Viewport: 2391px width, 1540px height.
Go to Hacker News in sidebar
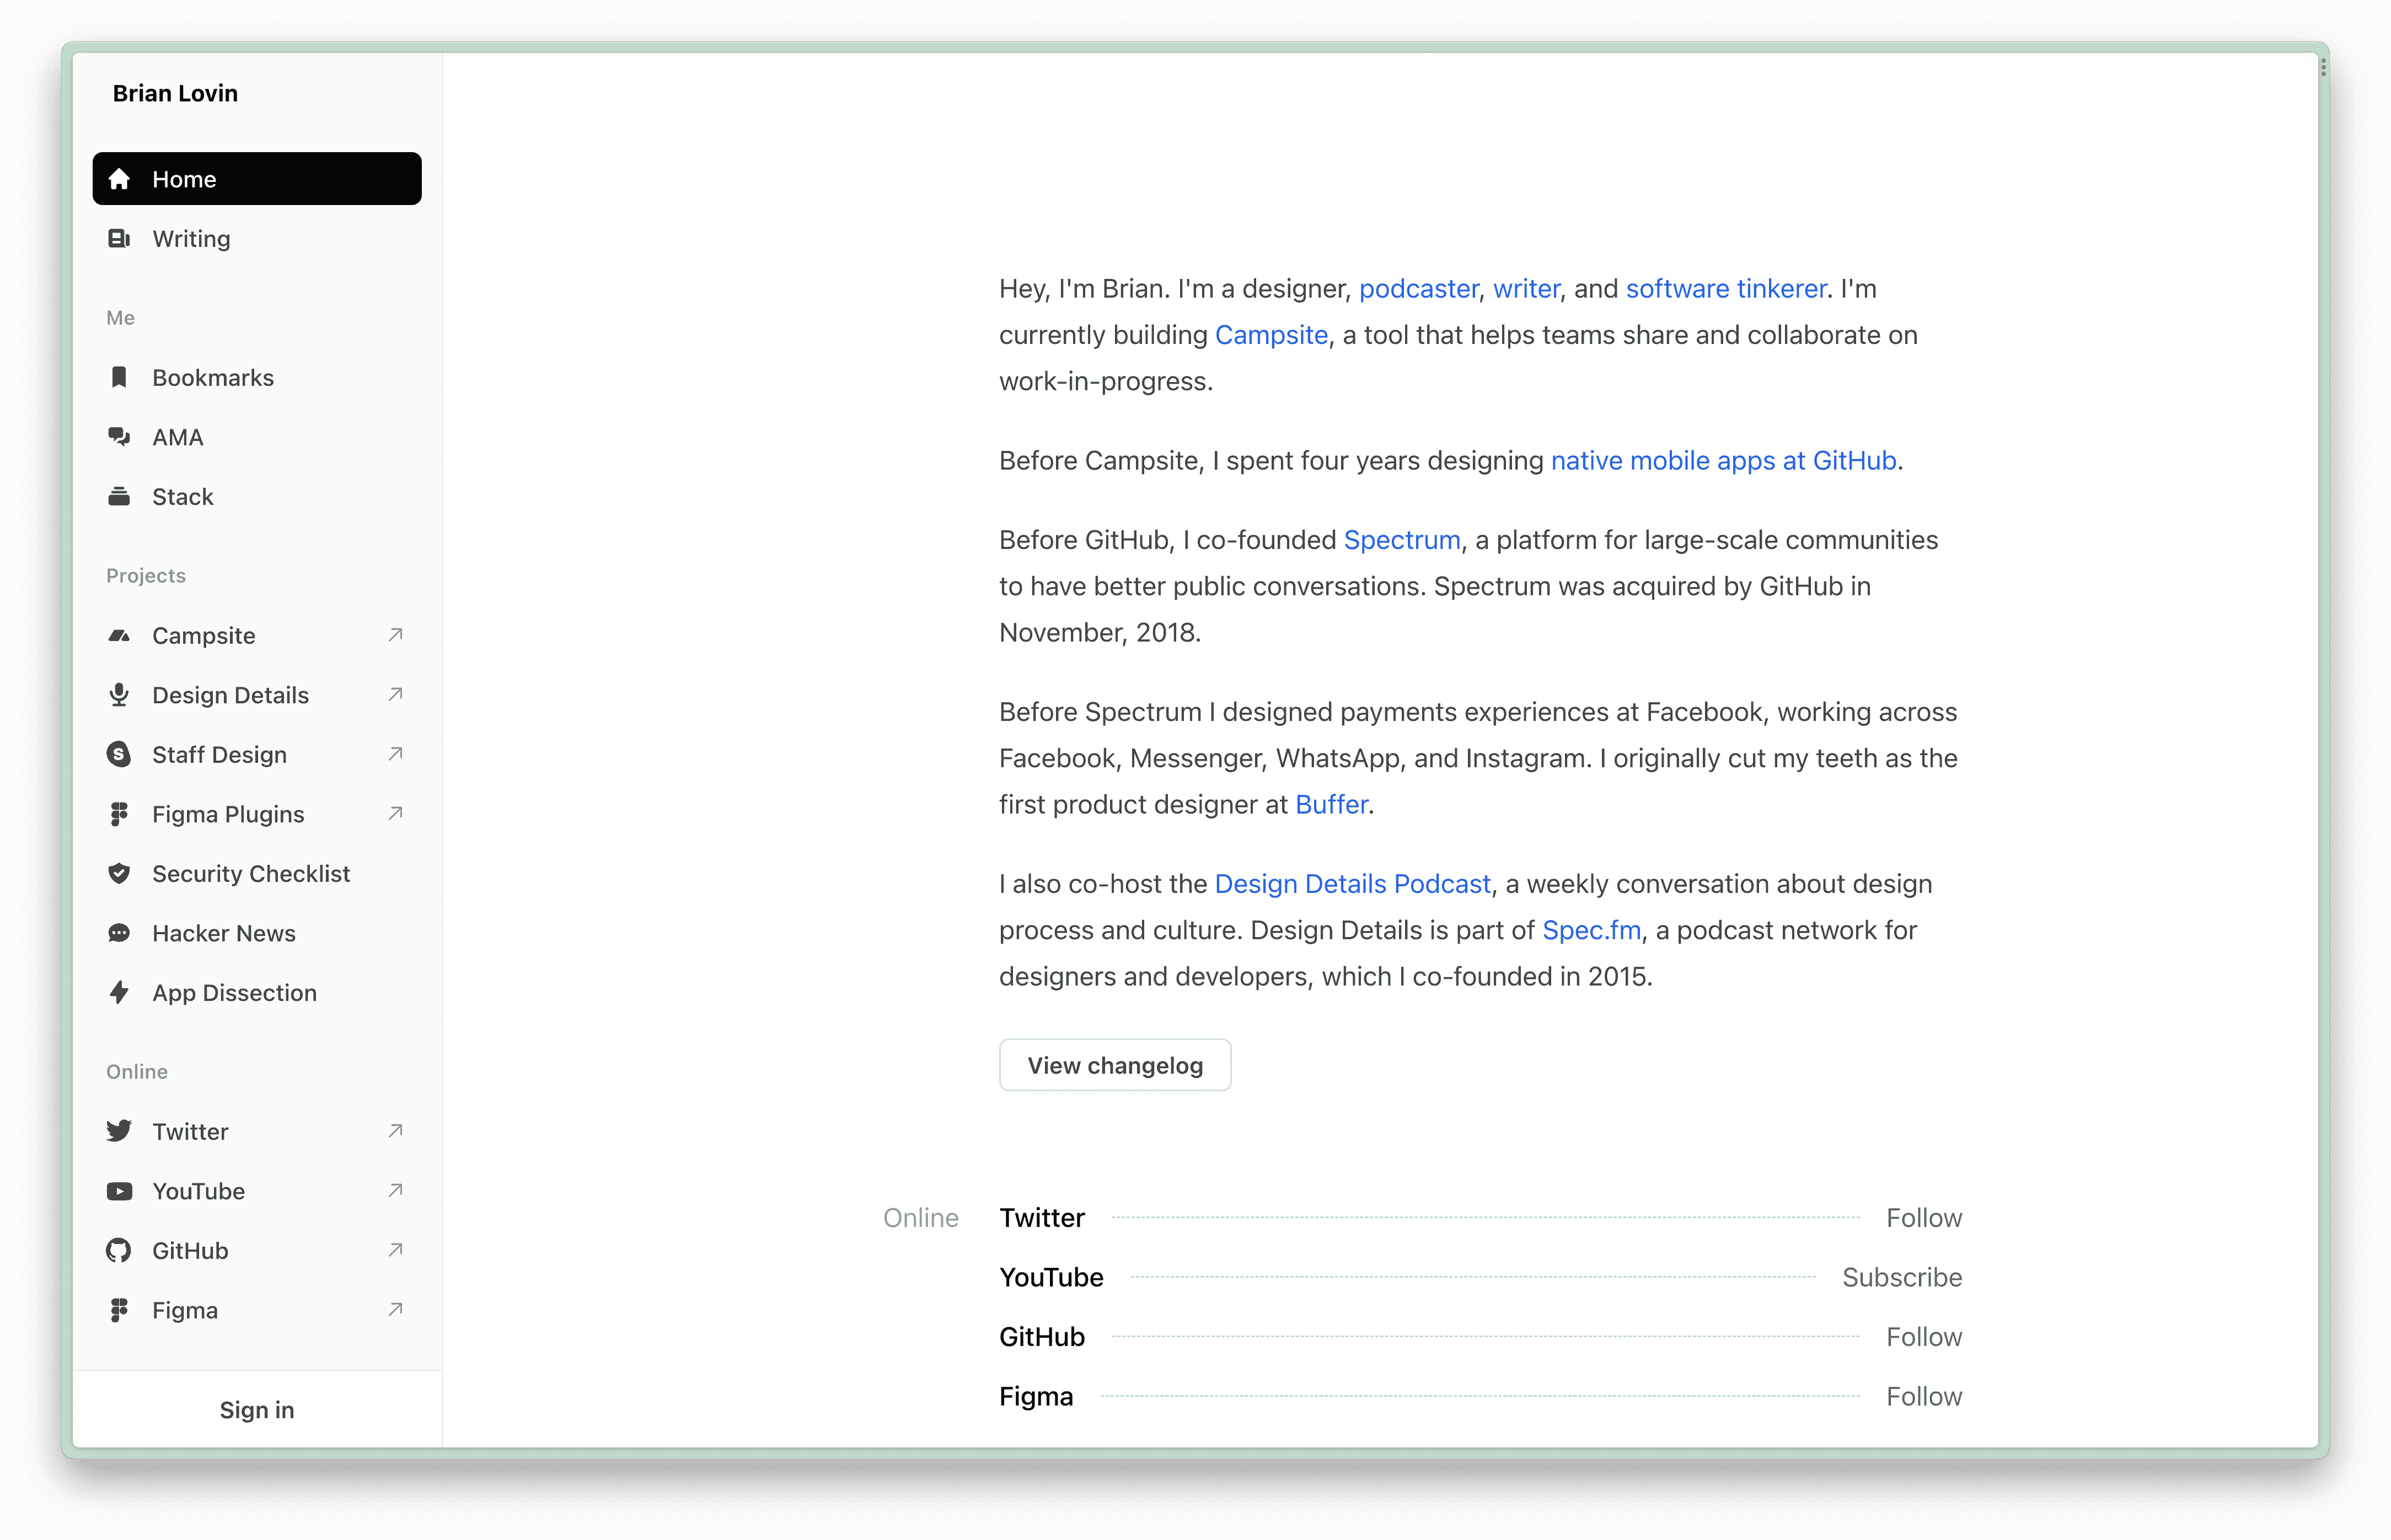(x=223, y=933)
